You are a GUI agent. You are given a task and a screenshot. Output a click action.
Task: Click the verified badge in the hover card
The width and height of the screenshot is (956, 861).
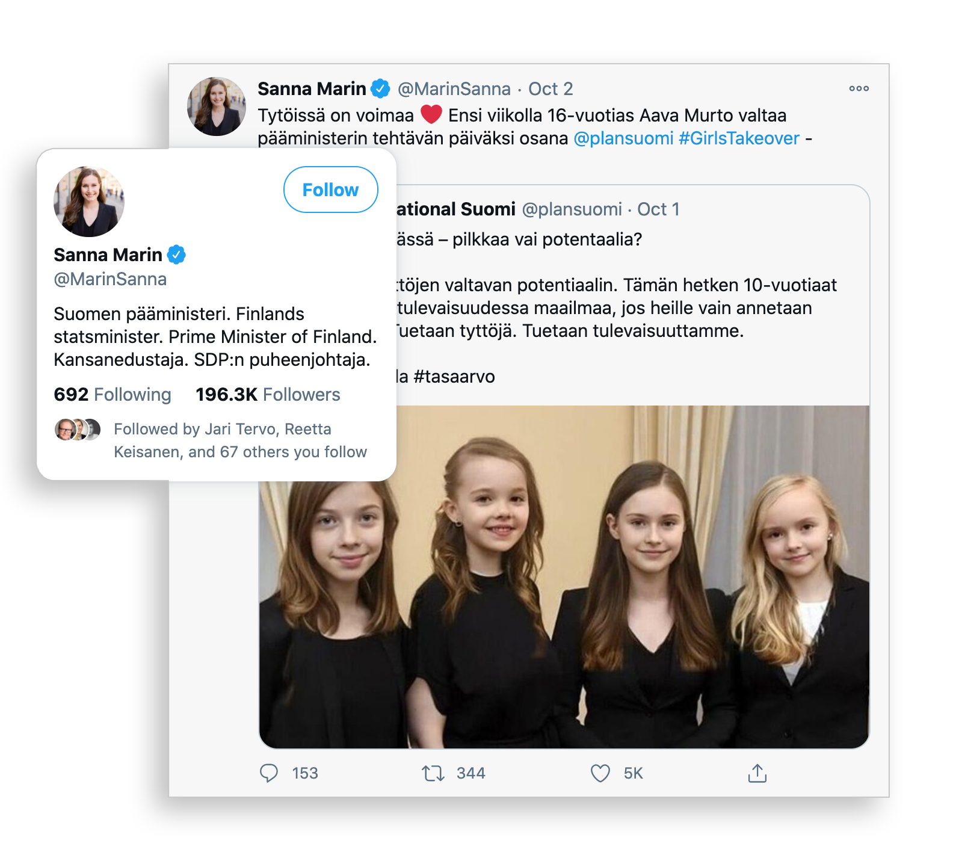point(176,255)
